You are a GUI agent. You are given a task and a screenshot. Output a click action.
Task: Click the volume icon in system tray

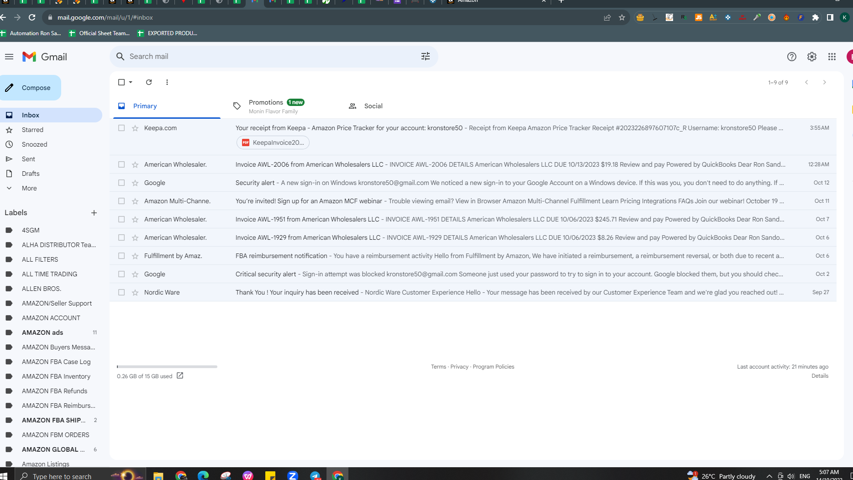791,476
